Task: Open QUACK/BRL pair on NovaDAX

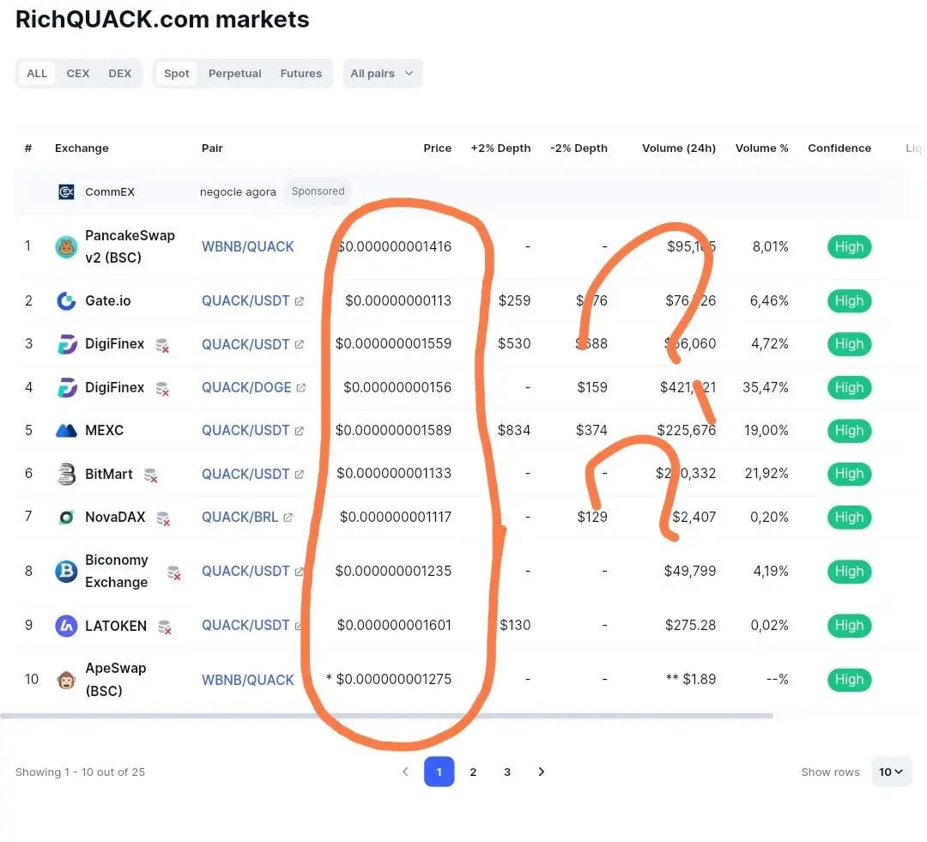Action: (239, 518)
